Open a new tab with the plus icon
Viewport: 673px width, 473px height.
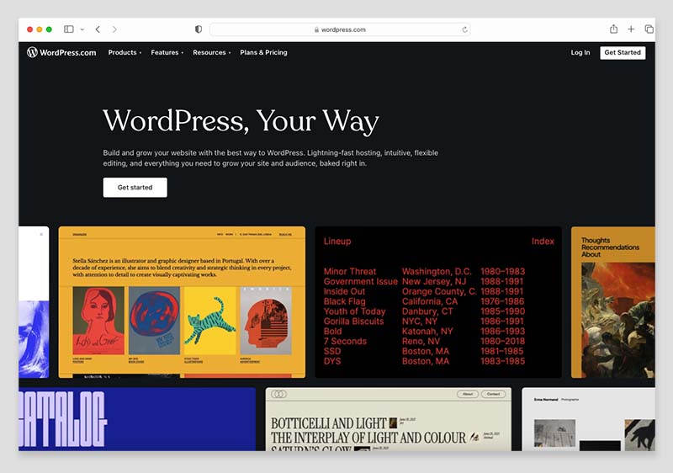[631, 29]
